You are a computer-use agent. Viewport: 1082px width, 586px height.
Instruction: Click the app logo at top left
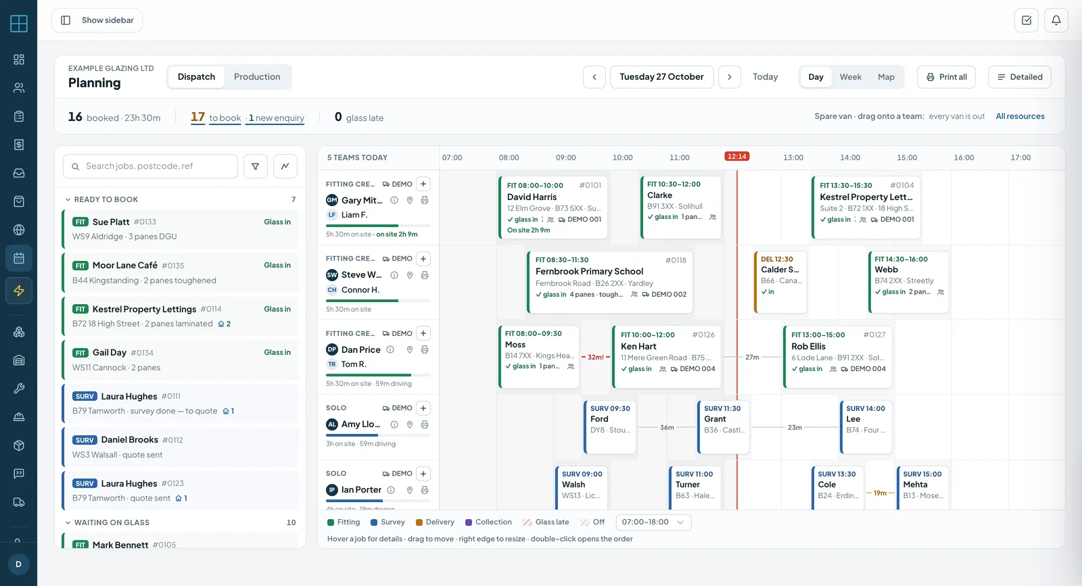click(x=19, y=24)
